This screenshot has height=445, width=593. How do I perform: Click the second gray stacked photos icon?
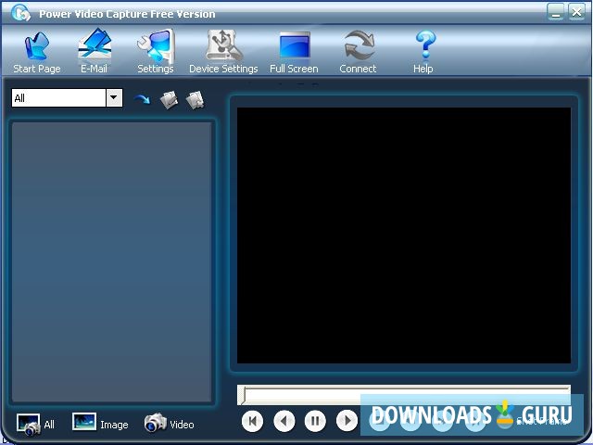[196, 100]
